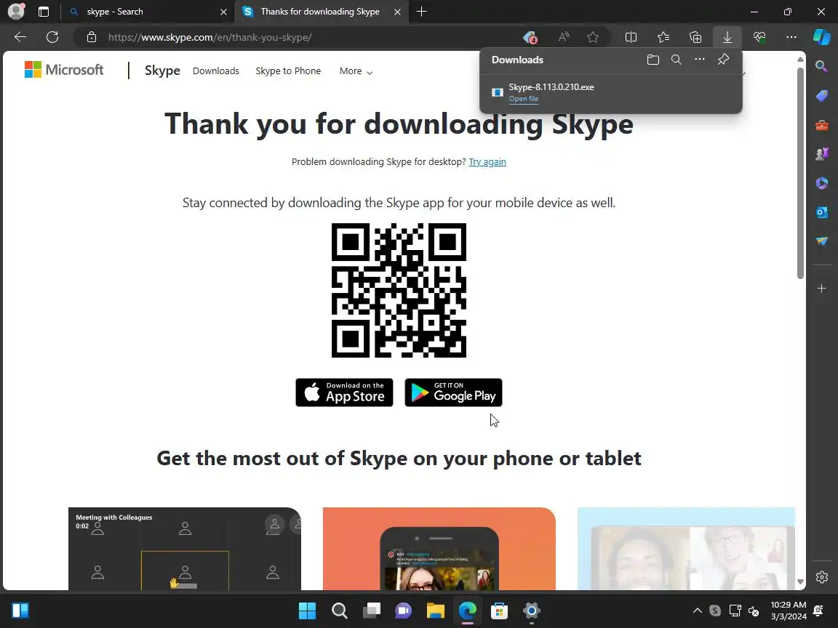This screenshot has width=838, height=628.
Task: Refresh the current page
Action: point(52,37)
